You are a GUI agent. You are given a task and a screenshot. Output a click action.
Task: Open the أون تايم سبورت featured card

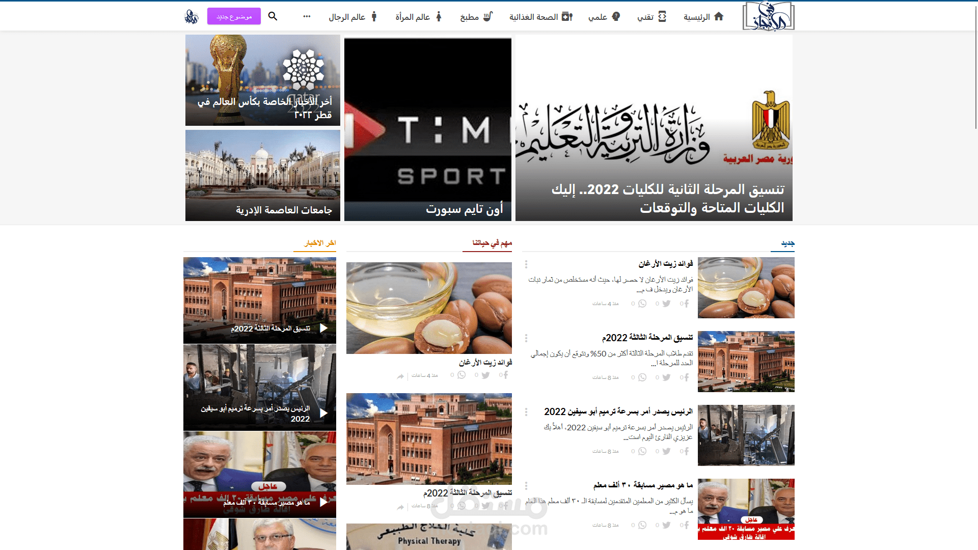[x=428, y=128]
